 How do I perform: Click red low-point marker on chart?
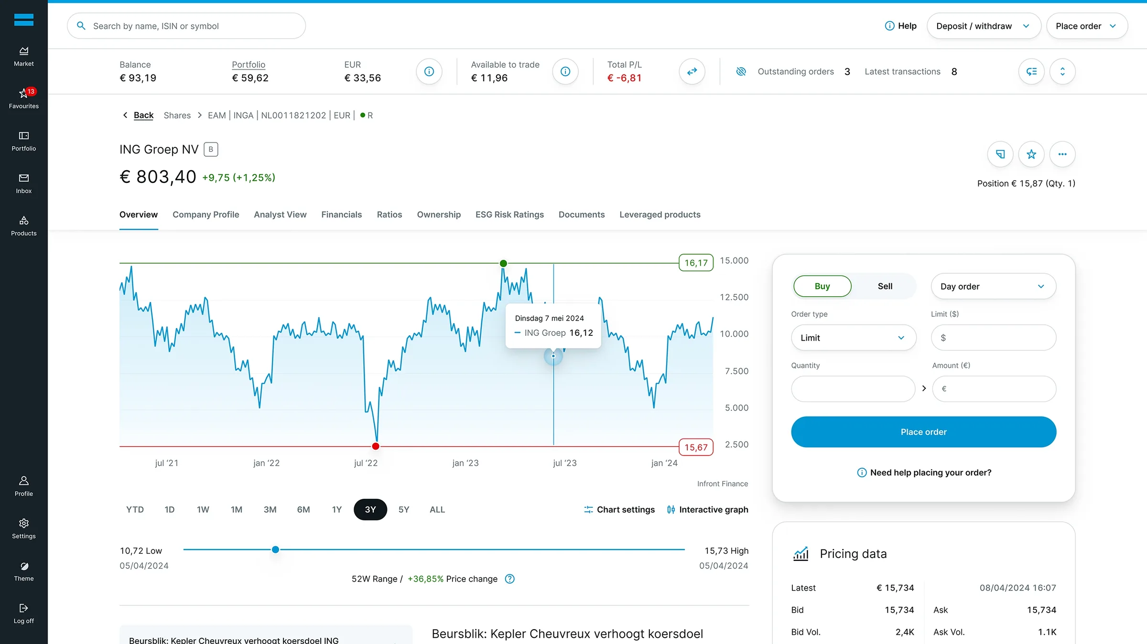[x=376, y=446]
